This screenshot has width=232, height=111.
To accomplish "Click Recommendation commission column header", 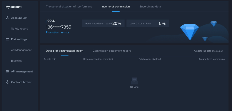I will coord(98,59).
